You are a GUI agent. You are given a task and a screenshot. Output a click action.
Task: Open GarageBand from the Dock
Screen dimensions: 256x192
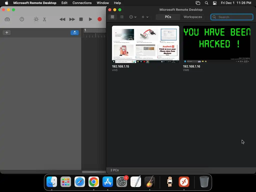pos(150,181)
